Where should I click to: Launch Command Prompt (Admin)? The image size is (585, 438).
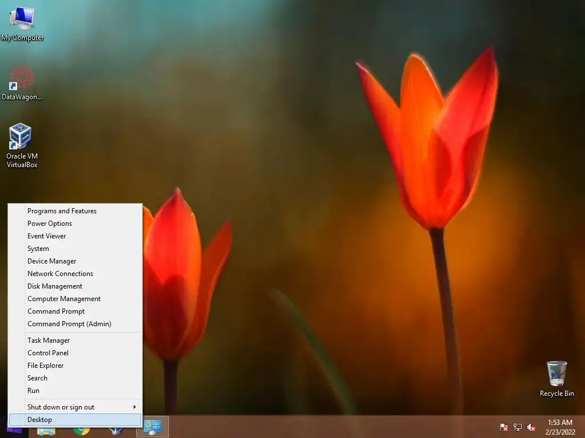pyautogui.click(x=75, y=324)
